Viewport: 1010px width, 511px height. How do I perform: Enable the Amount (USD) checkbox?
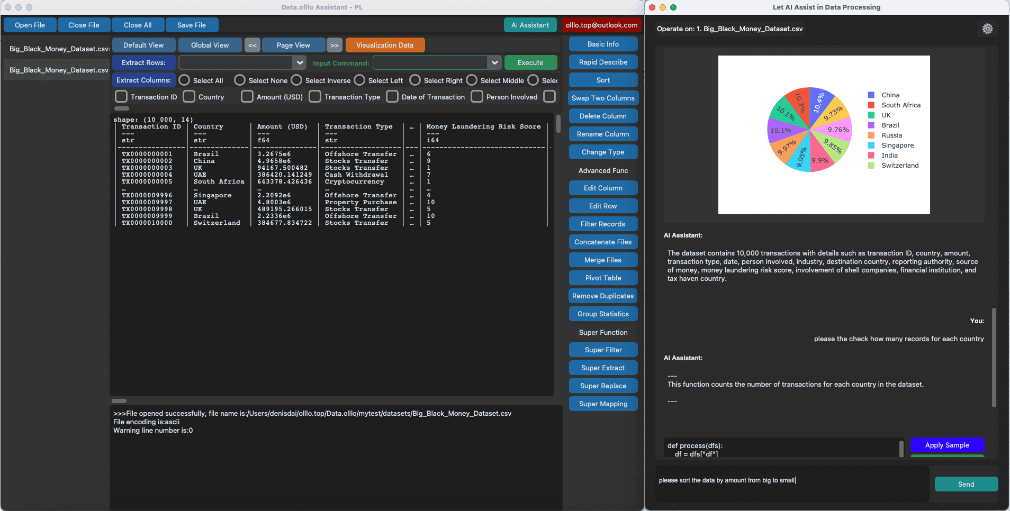point(247,96)
